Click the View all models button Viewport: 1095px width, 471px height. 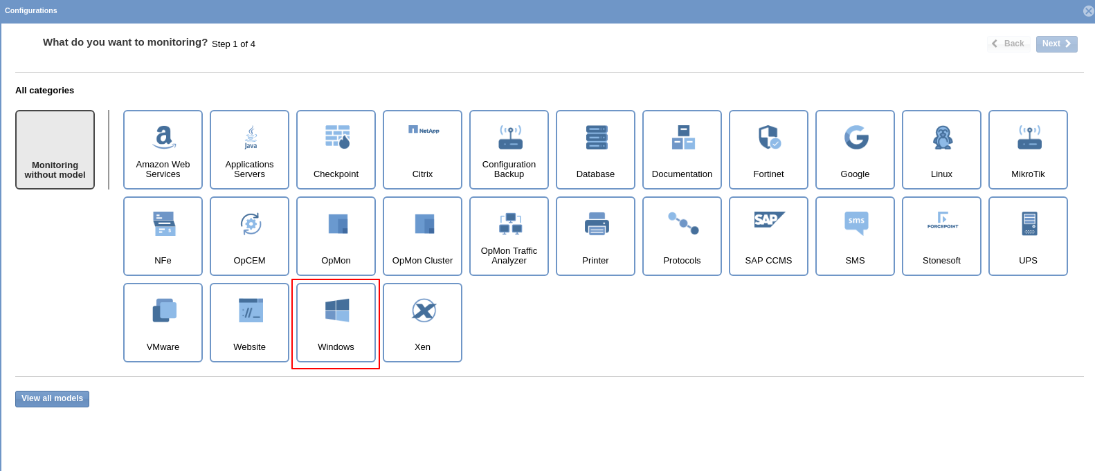tap(52, 399)
